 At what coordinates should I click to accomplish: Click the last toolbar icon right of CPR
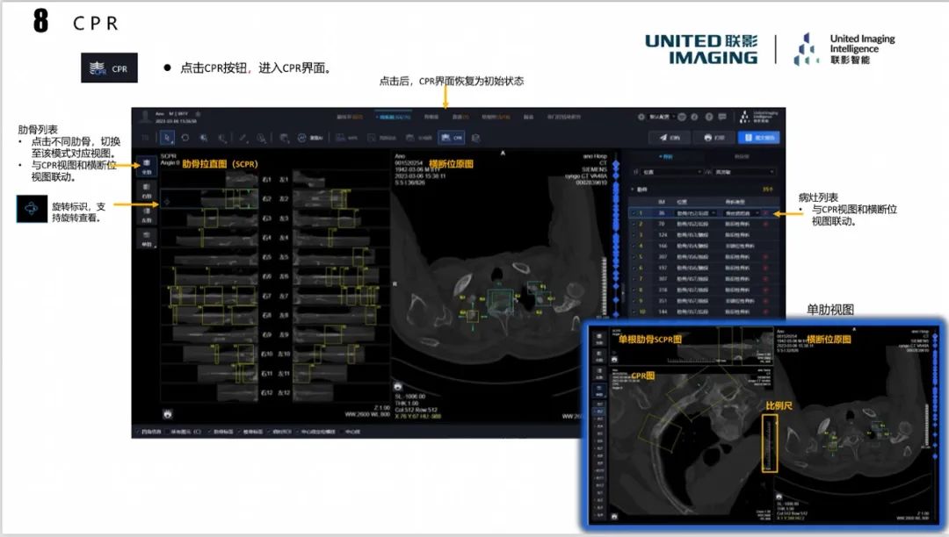click(475, 138)
